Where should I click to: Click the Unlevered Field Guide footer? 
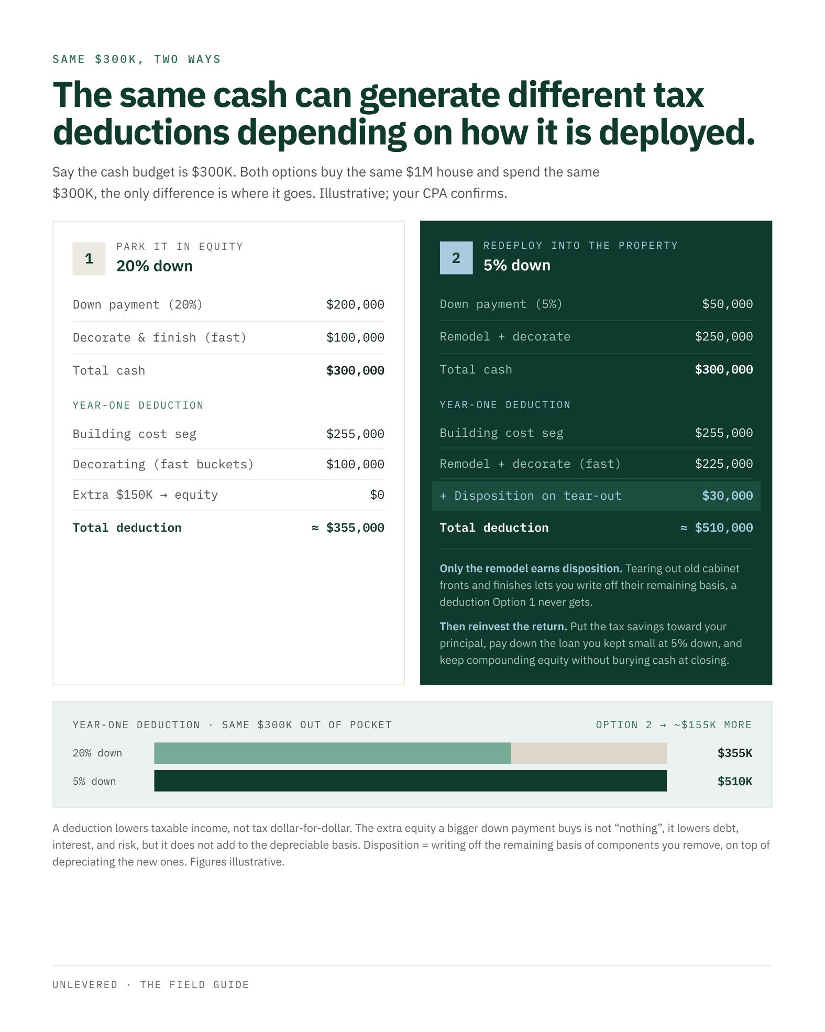tap(151, 984)
